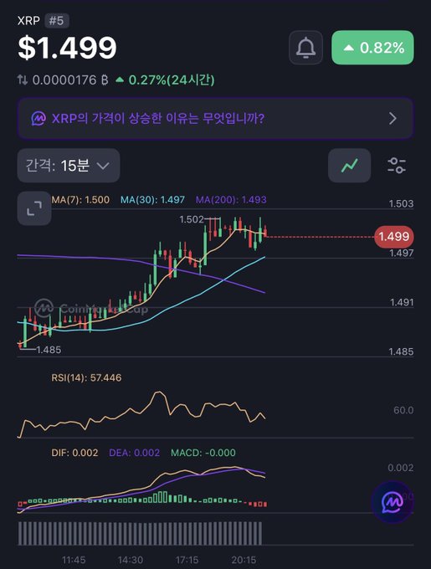431x569 pixels.
Task: Tap the BTC conversion swap arrows icon
Action: [23, 79]
